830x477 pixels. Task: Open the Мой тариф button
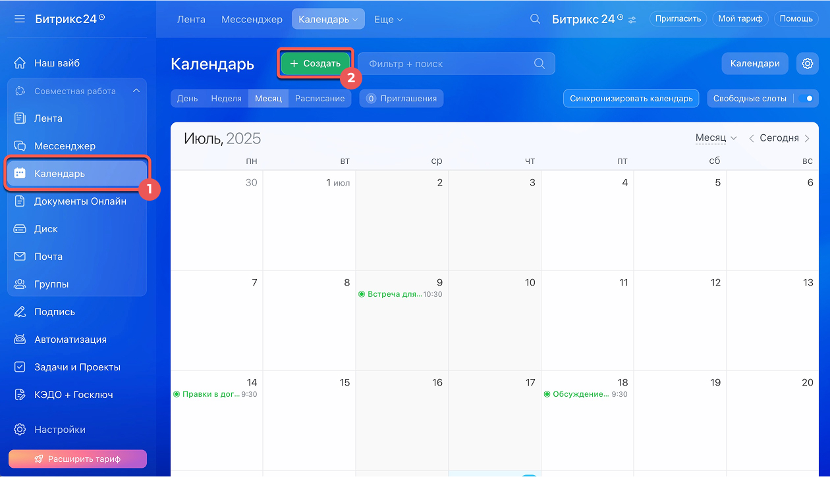pos(740,18)
